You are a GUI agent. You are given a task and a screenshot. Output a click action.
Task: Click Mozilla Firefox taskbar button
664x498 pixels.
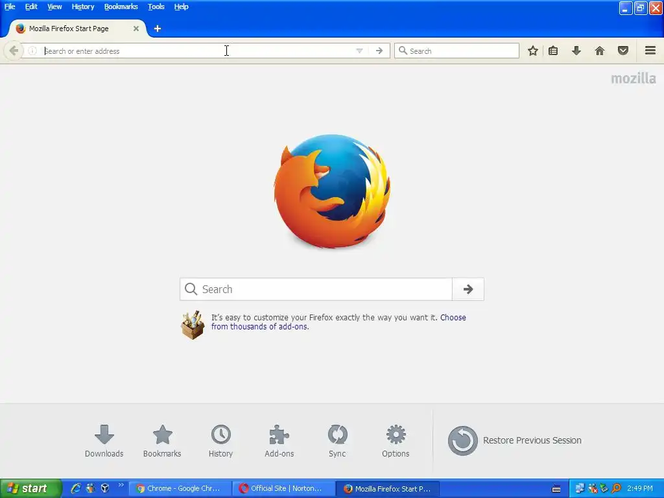pyautogui.click(x=388, y=488)
